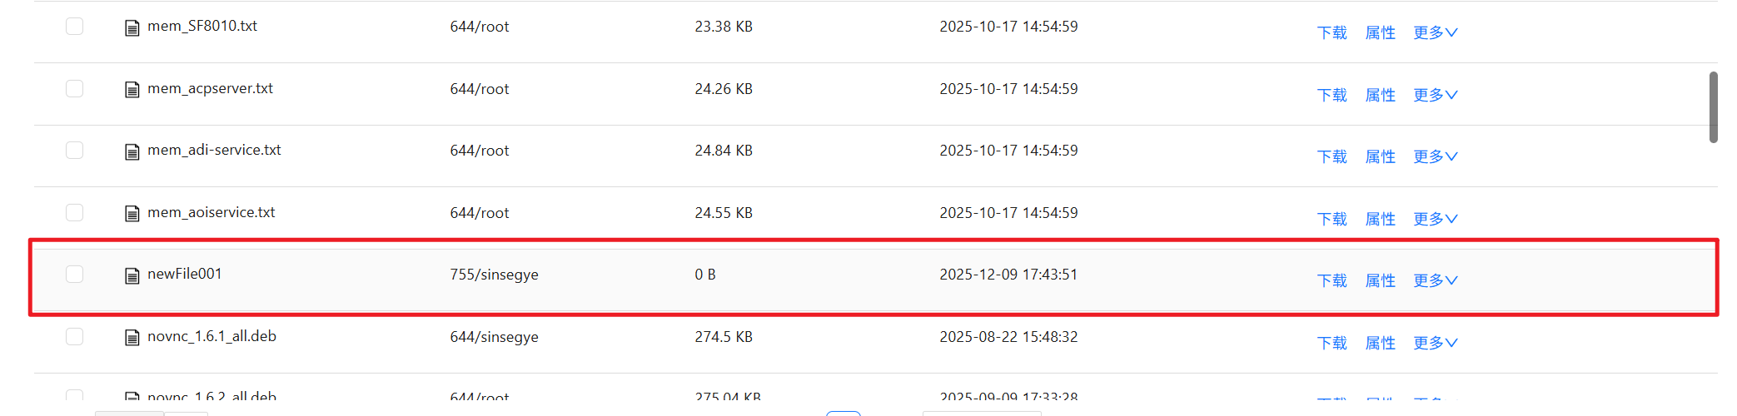The image size is (1737, 416).
Task: Check the box for novnc_1.6.1_all.deb
Action: pos(75,337)
